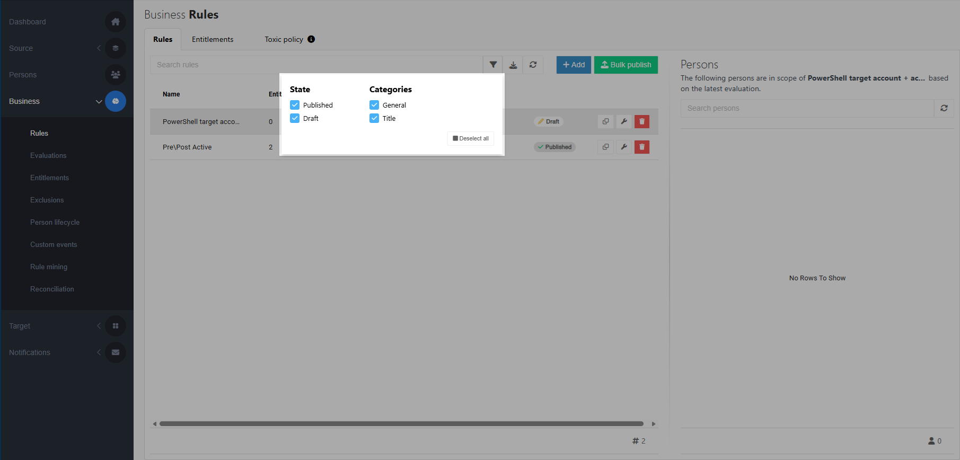
Task: Uncheck the General category filter
Action: click(374, 105)
